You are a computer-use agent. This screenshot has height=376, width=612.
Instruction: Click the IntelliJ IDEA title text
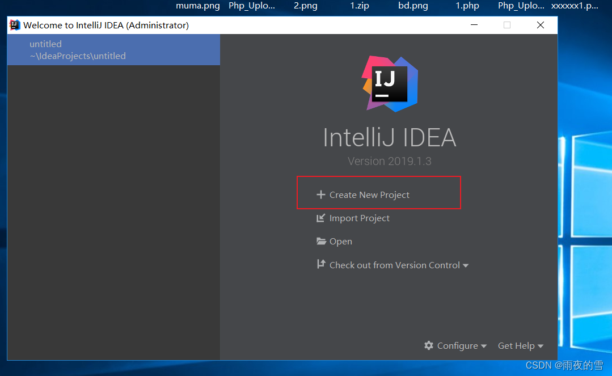390,137
